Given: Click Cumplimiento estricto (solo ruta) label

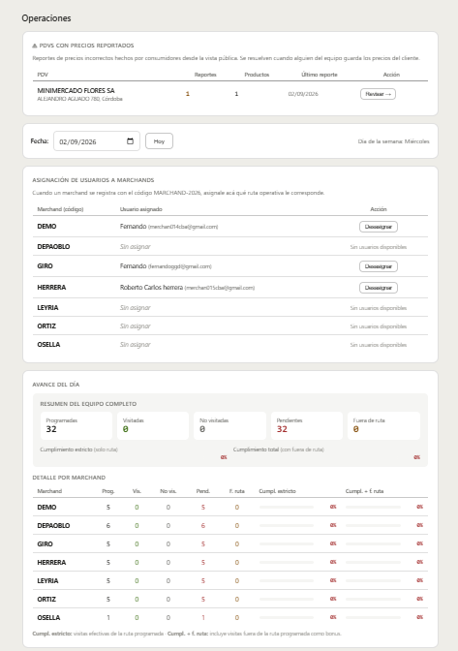Looking at the screenshot, I should 78,449.
